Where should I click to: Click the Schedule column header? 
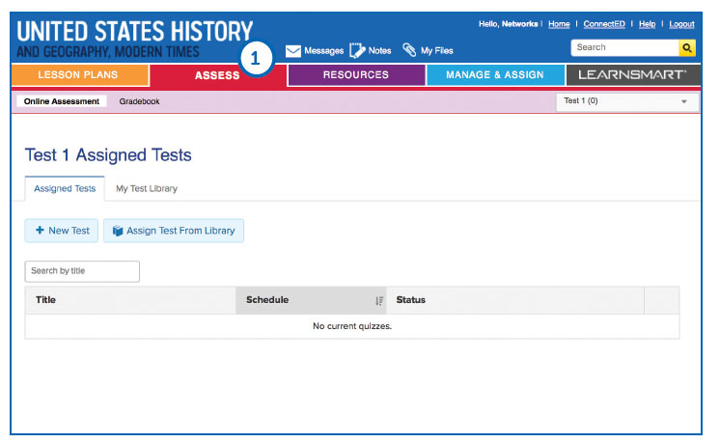tap(311, 300)
